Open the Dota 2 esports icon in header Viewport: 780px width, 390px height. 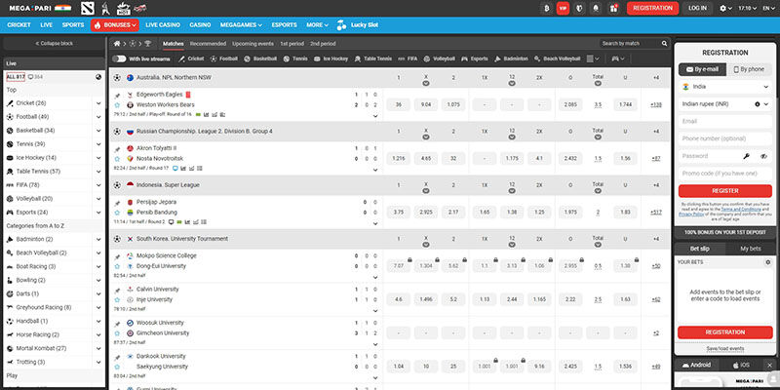(87, 8)
